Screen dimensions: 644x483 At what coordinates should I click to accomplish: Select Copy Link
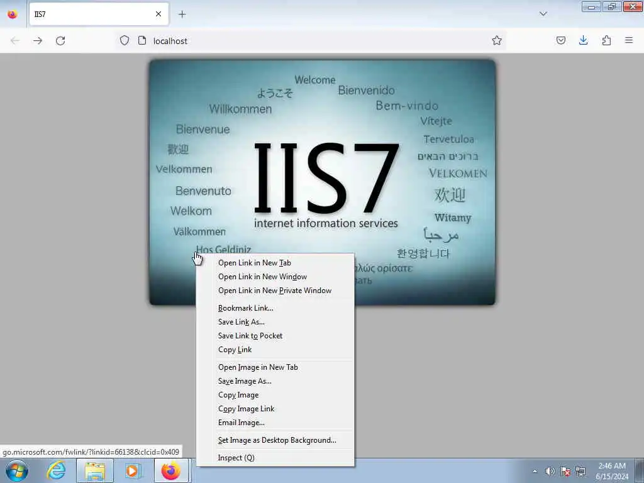(275, 350)
